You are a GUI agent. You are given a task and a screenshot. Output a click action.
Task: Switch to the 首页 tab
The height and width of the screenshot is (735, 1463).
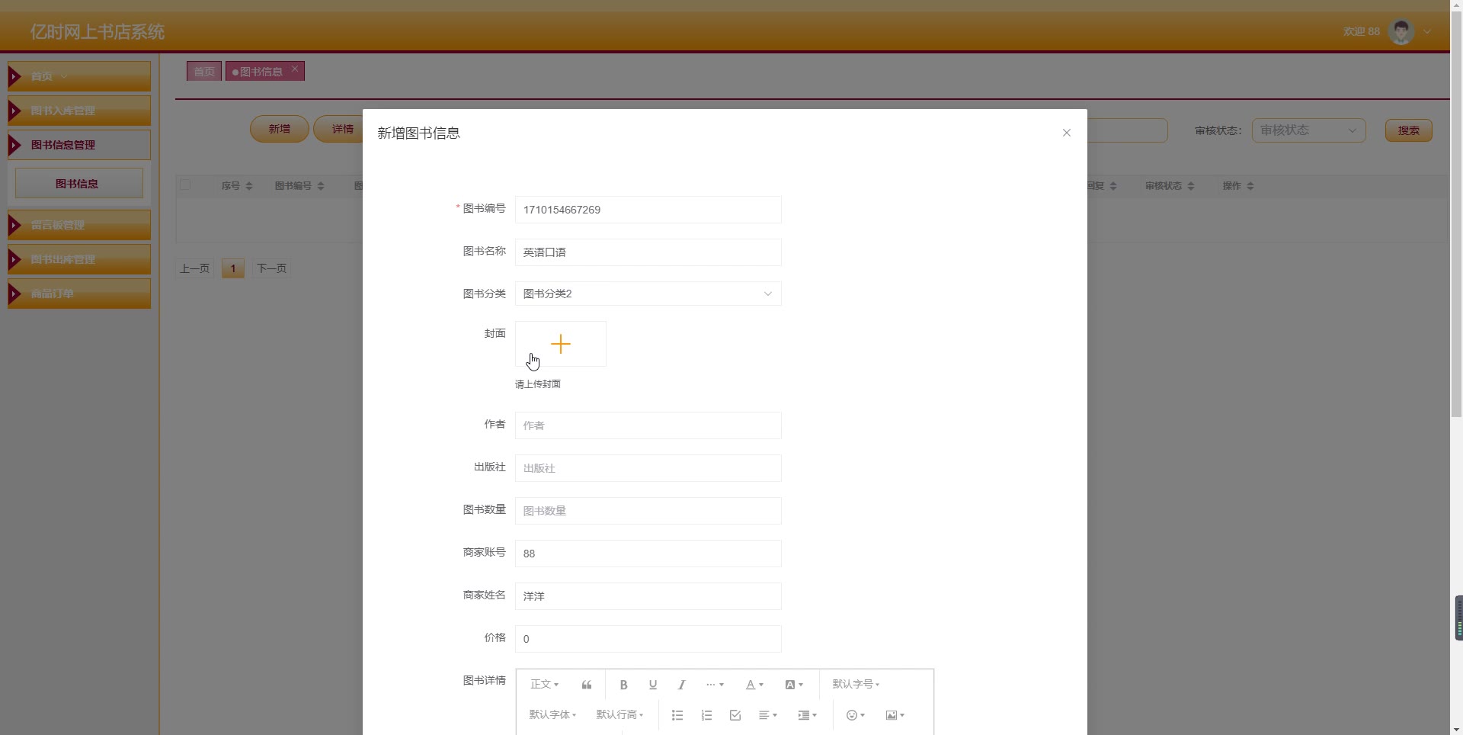coord(204,71)
